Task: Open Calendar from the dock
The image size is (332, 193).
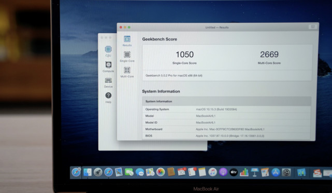Action: 181,172
